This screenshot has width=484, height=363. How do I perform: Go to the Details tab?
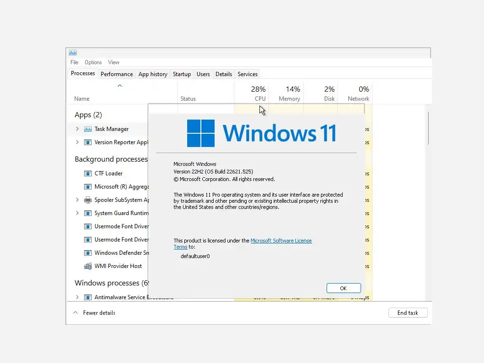click(224, 74)
